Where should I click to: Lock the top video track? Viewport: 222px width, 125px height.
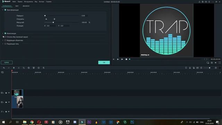[x=6, y=93]
